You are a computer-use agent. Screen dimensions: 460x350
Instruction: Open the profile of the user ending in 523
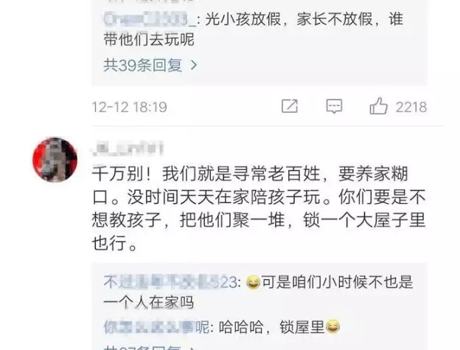(x=172, y=282)
